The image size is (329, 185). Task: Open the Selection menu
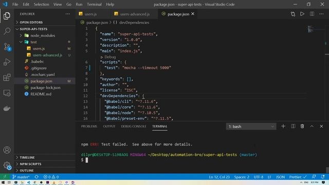click(x=41, y=4)
